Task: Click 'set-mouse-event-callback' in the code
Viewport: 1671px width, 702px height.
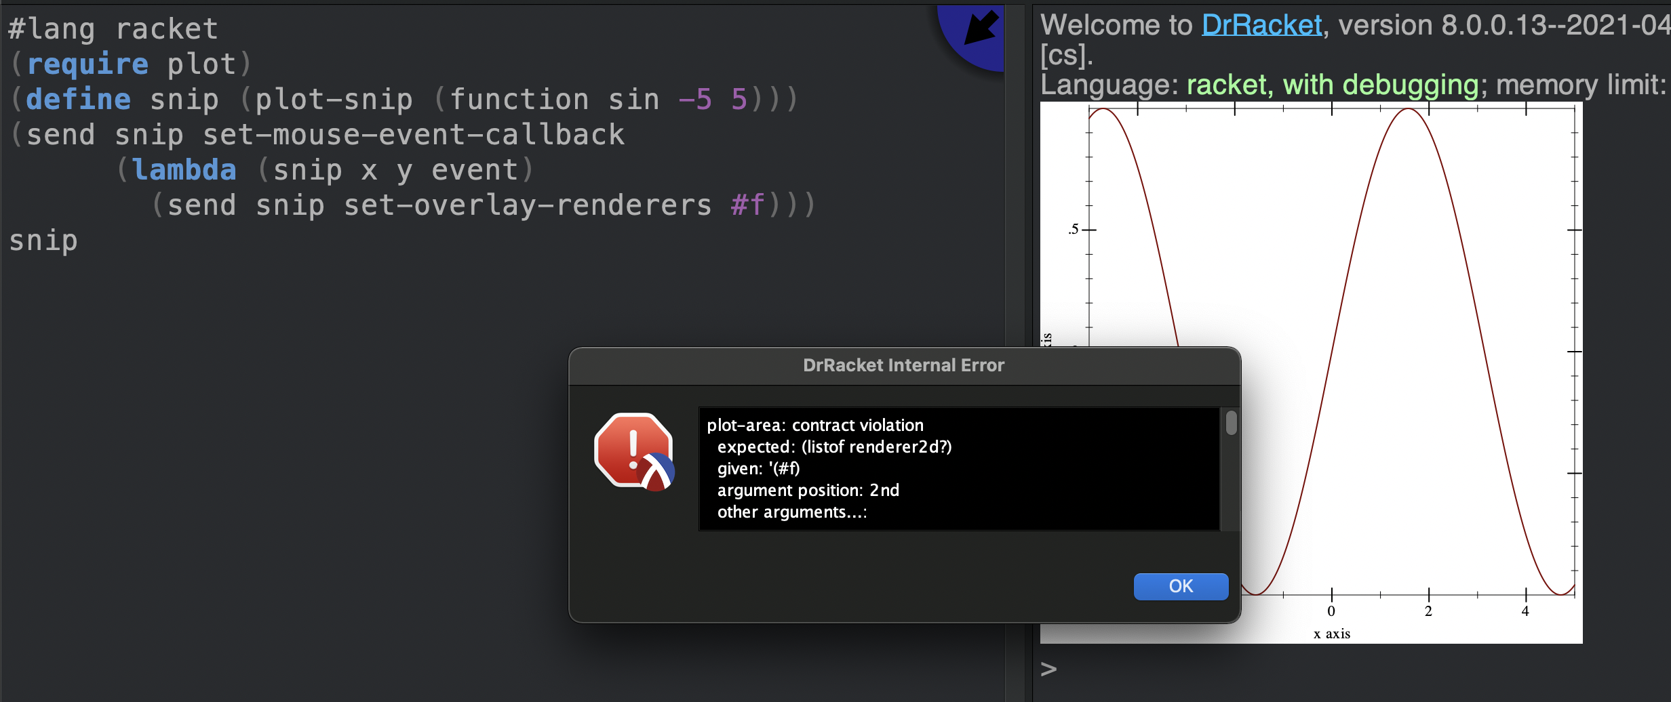Action: tap(414, 135)
